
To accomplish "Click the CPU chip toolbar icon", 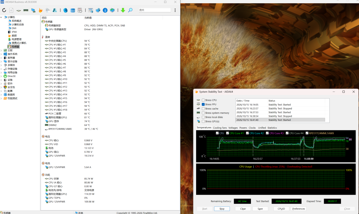I will 19,10.
